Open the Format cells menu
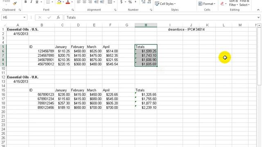Screen dimensions: 262x147 tap(207, 4)
